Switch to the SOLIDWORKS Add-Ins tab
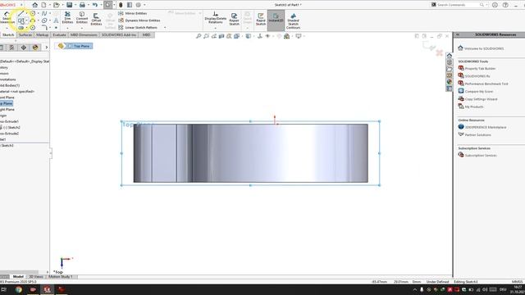 [x=119, y=34]
